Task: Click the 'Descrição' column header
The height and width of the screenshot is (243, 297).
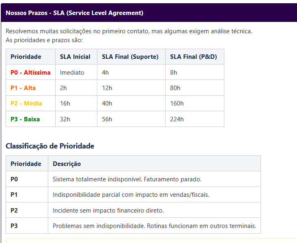Action: click(x=67, y=164)
